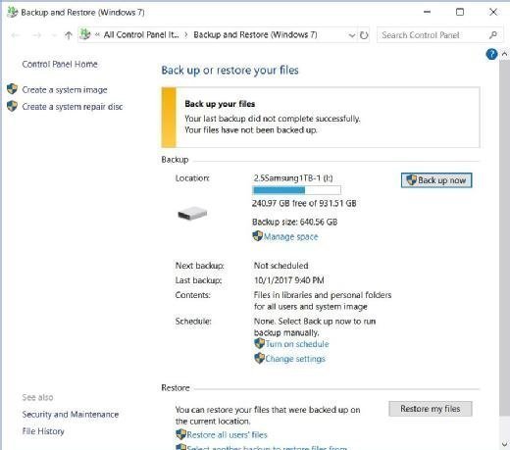
Task: Click the backup drive icon
Action: [x=192, y=214]
